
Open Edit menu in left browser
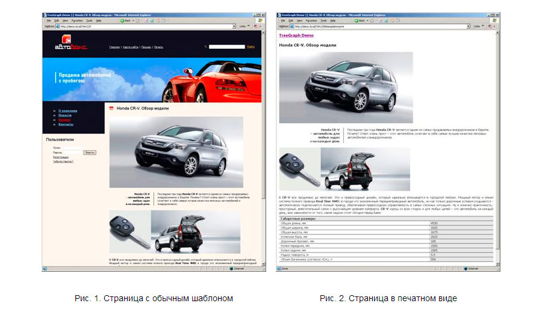[57, 20]
